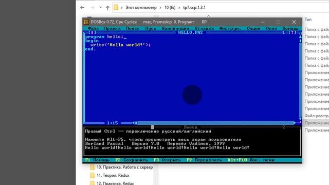The width and height of the screenshot is (329, 185).
Task: Open the Компиляция menu
Action: [175, 28]
